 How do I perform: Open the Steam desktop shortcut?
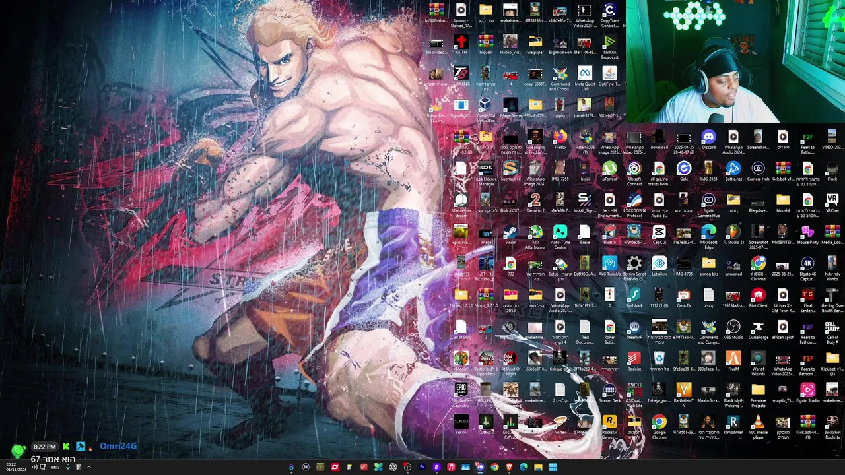click(x=510, y=236)
